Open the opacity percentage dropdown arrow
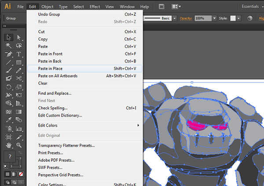 click(x=214, y=18)
